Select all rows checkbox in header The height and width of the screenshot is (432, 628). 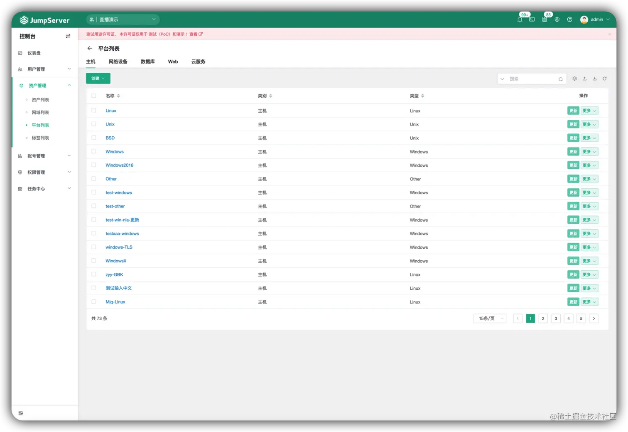coord(94,96)
